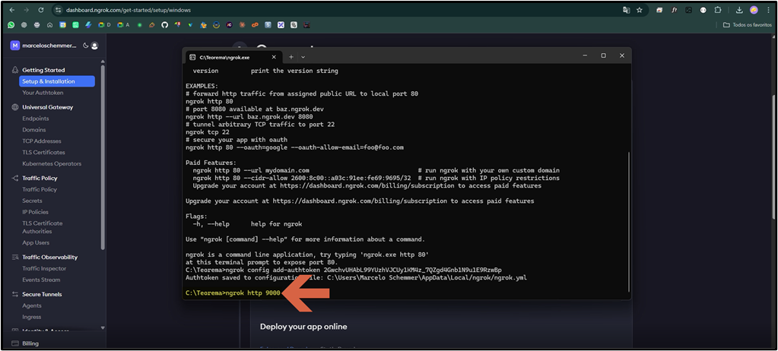Open IP Policies in sidebar
Viewport: 778px width, 351px height.
[x=35, y=212]
